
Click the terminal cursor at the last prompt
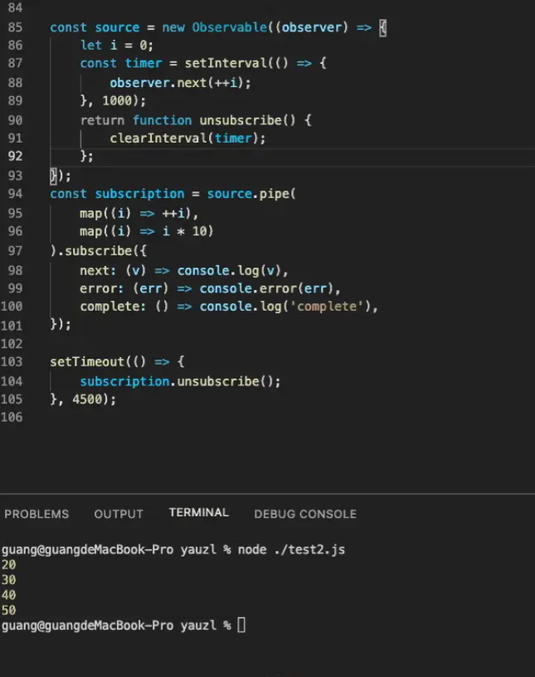(x=241, y=625)
